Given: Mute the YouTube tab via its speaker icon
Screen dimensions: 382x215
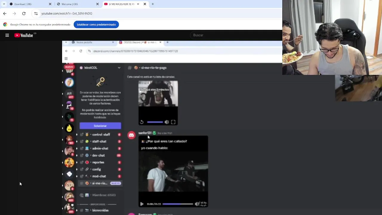Looking at the screenshot, I should (138, 4).
